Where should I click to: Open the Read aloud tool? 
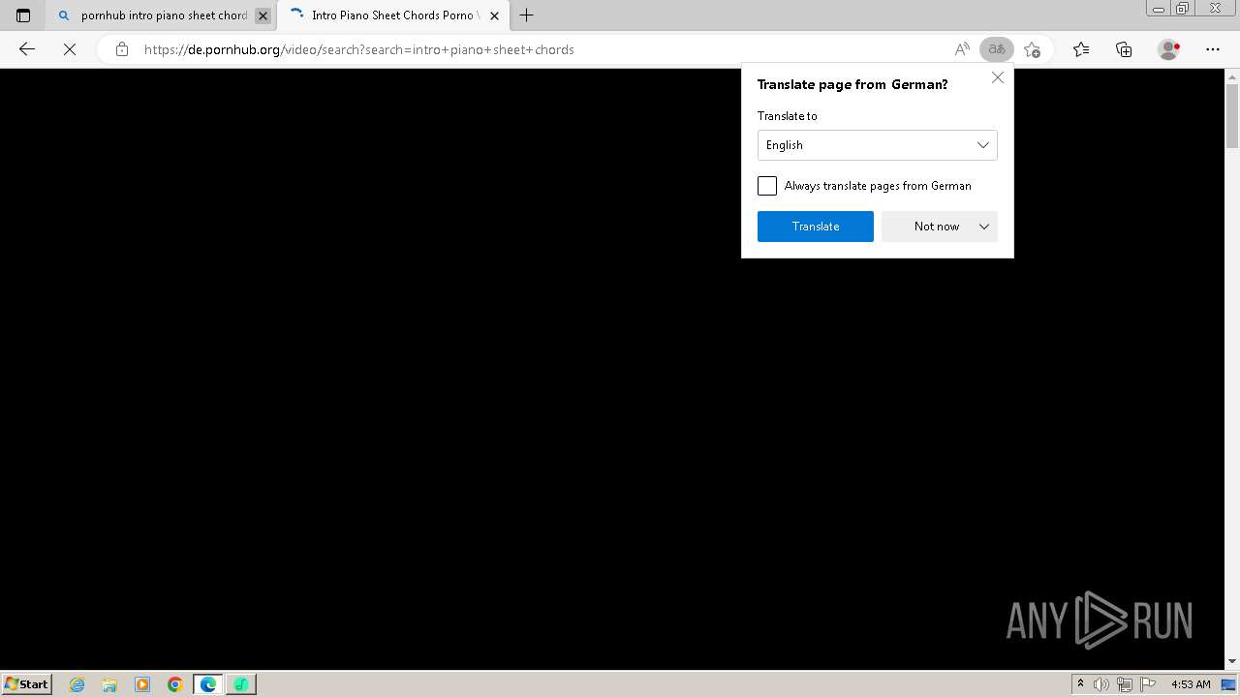click(x=962, y=49)
